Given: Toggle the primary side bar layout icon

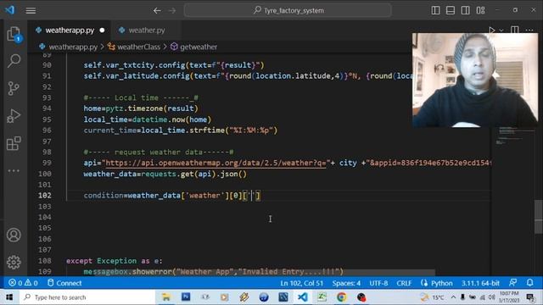Looking at the screenshot, I should (x=435, y=10).
